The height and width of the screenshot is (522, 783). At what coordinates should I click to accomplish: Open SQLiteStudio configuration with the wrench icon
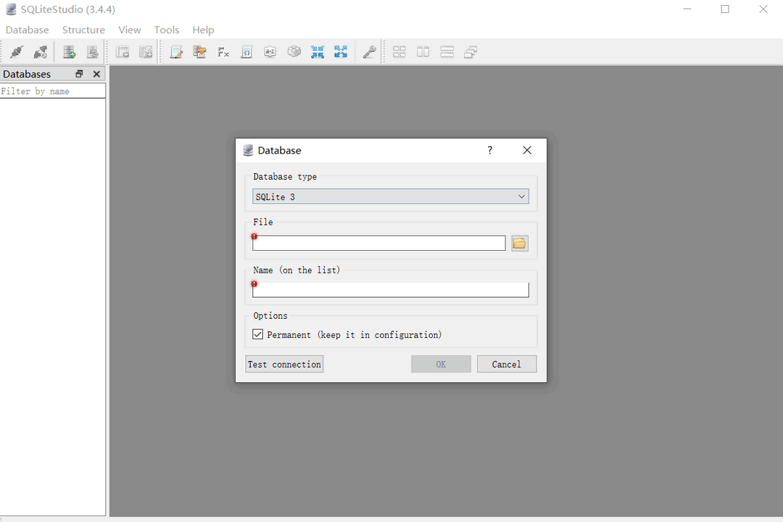coord(370,51)
